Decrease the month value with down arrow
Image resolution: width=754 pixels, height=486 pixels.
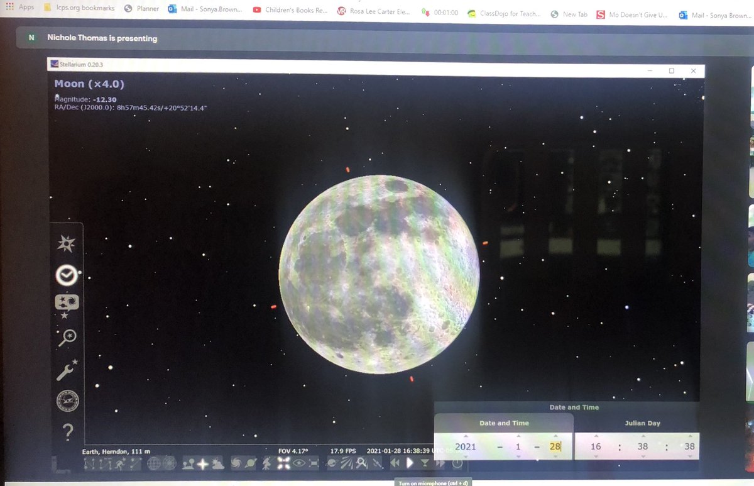click(x=518, y=457)
